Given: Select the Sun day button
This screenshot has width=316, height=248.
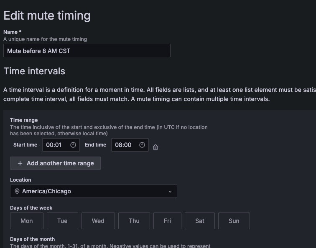Looking at the screenshot, I should coord(234,221).
